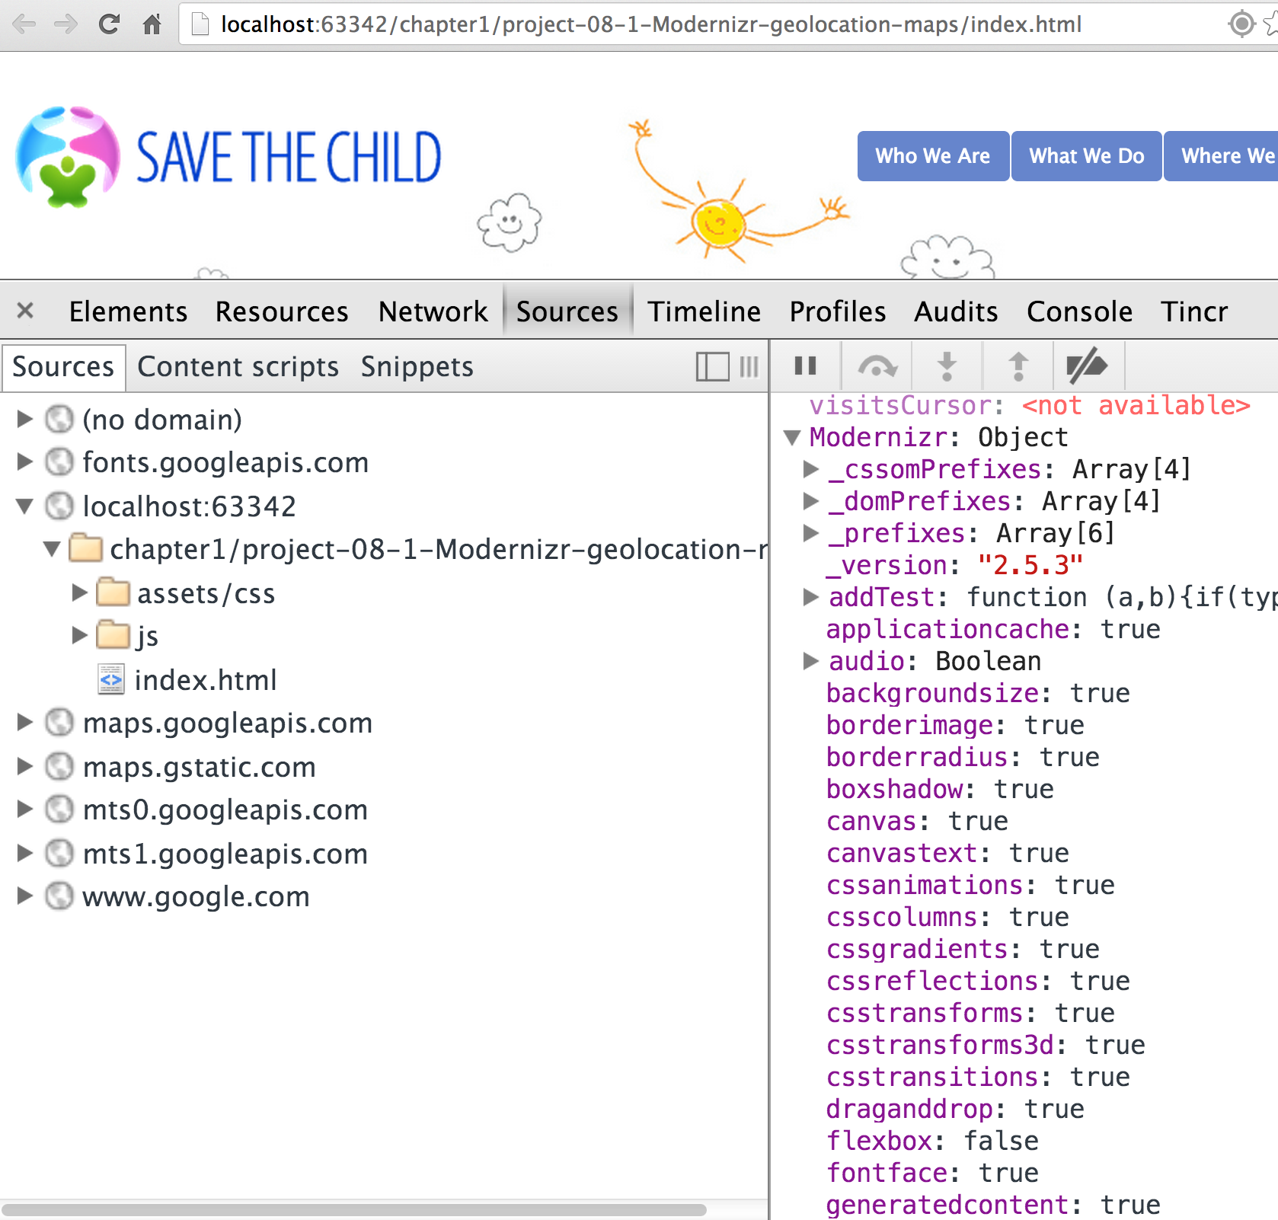Hide the navigator sidebar panel icon
This screenshot has height=1220, width=1278.
tap(712, 367)
